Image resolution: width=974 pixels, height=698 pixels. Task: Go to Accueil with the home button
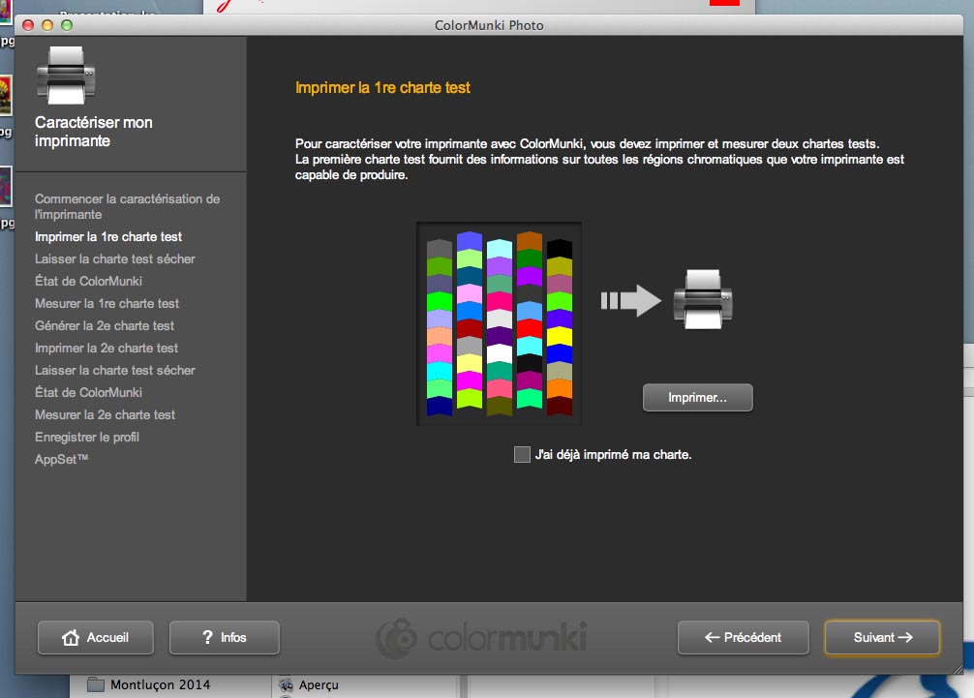(96, 637)
